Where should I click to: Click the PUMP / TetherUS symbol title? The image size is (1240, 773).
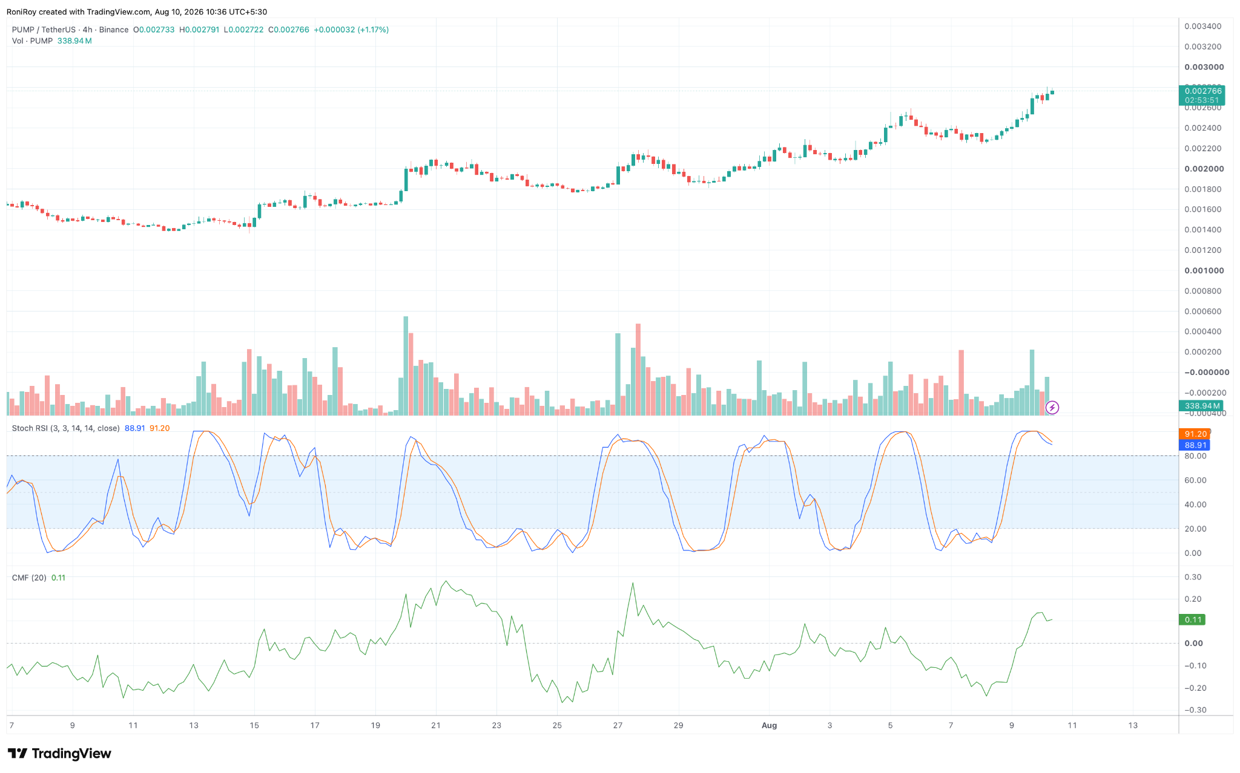pyautogui.click(x=70, y=30)
